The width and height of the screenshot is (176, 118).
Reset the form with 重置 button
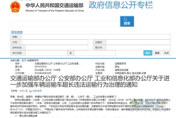point(157,53)
